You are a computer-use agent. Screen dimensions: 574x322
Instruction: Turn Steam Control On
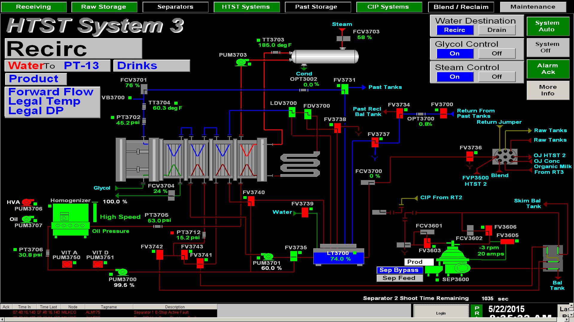pos(455,77)
